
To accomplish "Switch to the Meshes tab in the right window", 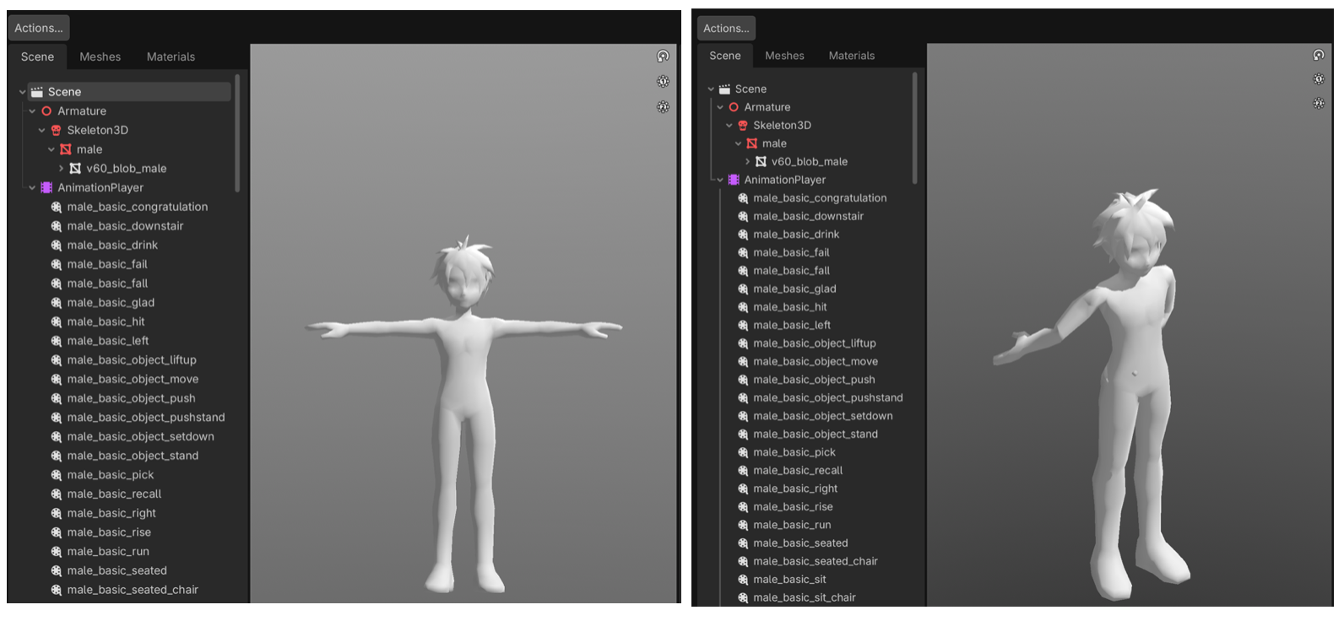I will (x=784, y=56).
